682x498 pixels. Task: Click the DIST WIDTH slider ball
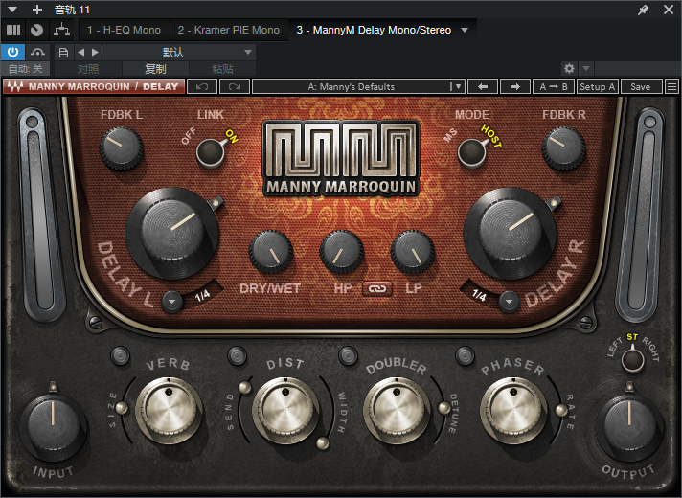click(x=323, y=442)
